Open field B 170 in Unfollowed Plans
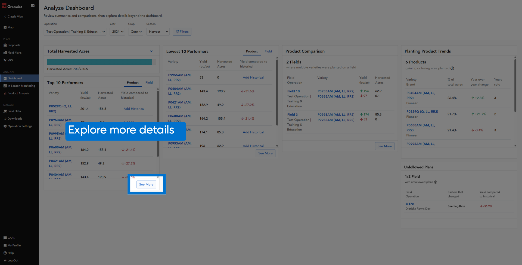 click(409, 204)
